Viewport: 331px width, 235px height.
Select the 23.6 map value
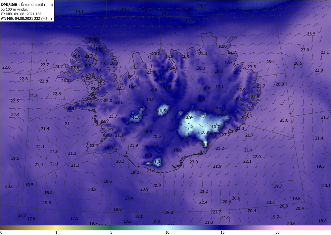click(x=284, y=120)
